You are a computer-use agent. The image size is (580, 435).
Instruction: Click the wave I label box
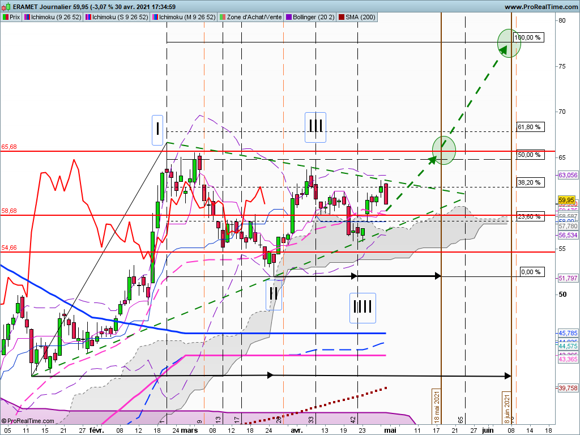click(157, 130)
